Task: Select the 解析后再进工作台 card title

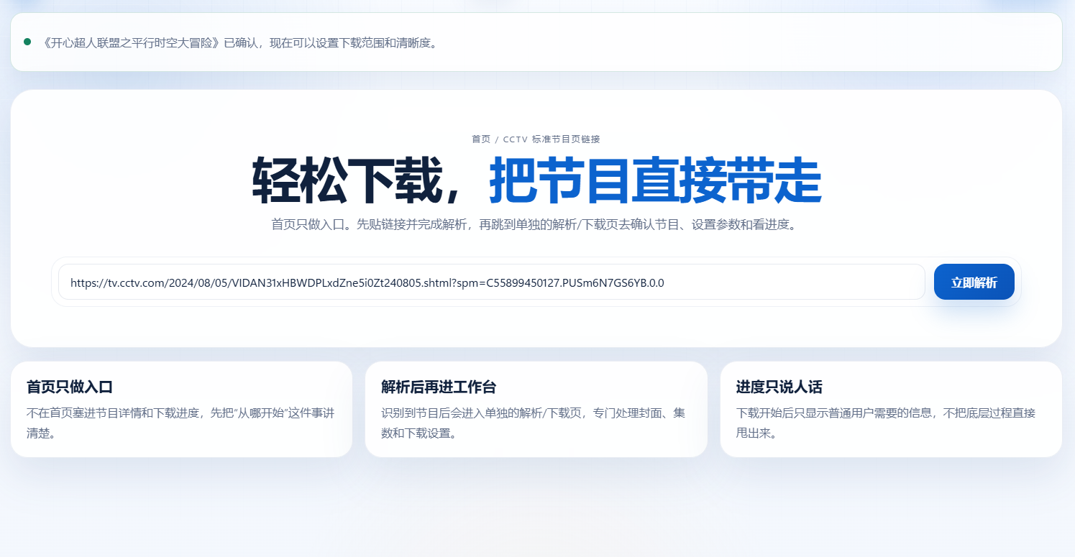Action: click(x=439, y=387)
